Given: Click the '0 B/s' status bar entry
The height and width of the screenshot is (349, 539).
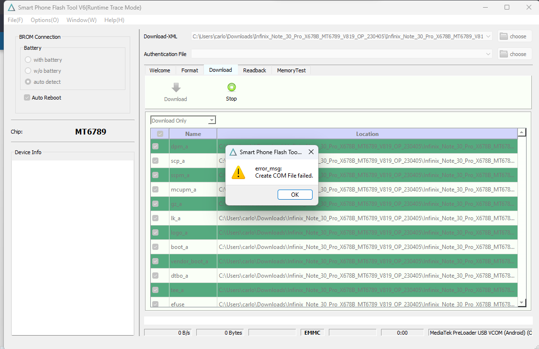Looking at the screenshot, I should (x=168, y=333).
